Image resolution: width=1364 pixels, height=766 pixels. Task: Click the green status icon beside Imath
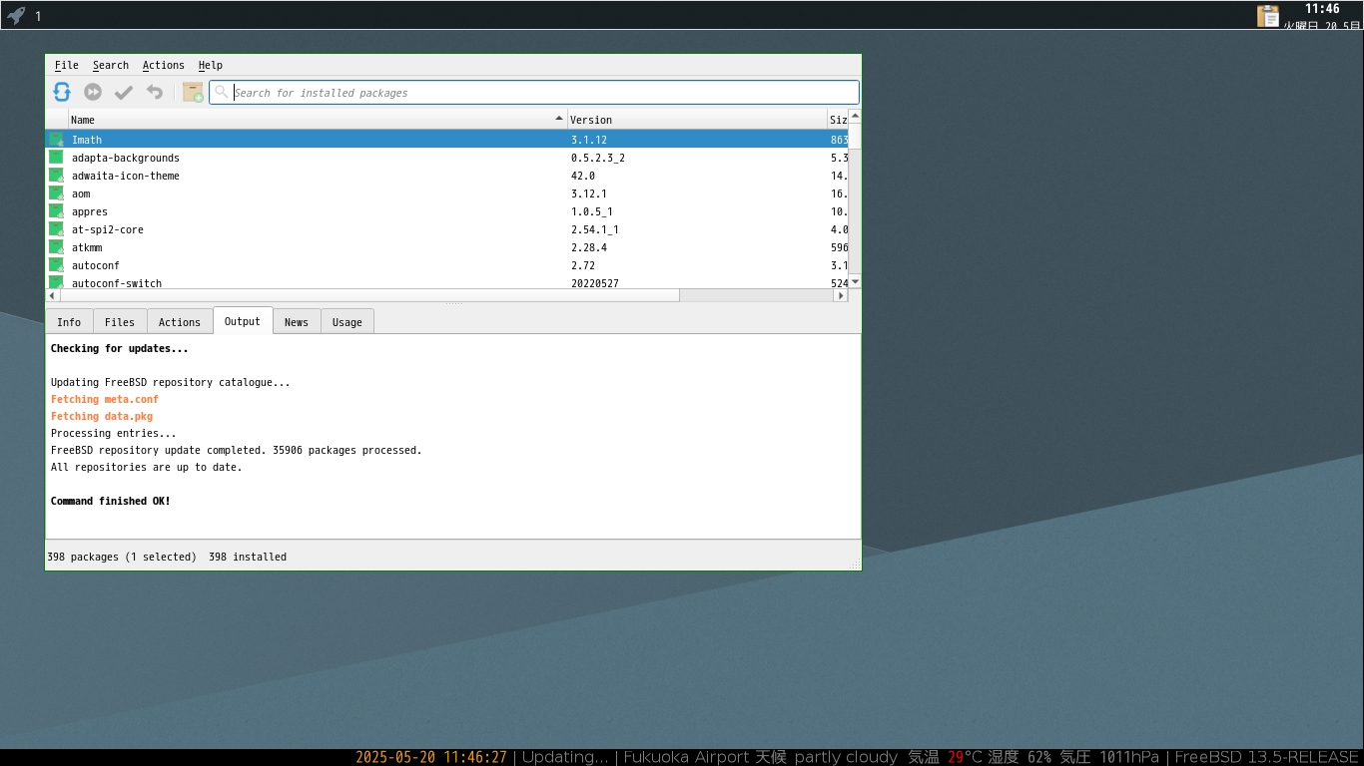click(x=56, y=140)
